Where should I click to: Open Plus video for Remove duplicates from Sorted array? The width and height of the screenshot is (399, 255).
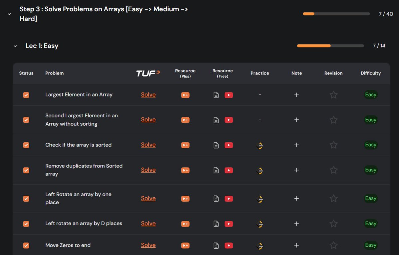[x=185, y=170]
